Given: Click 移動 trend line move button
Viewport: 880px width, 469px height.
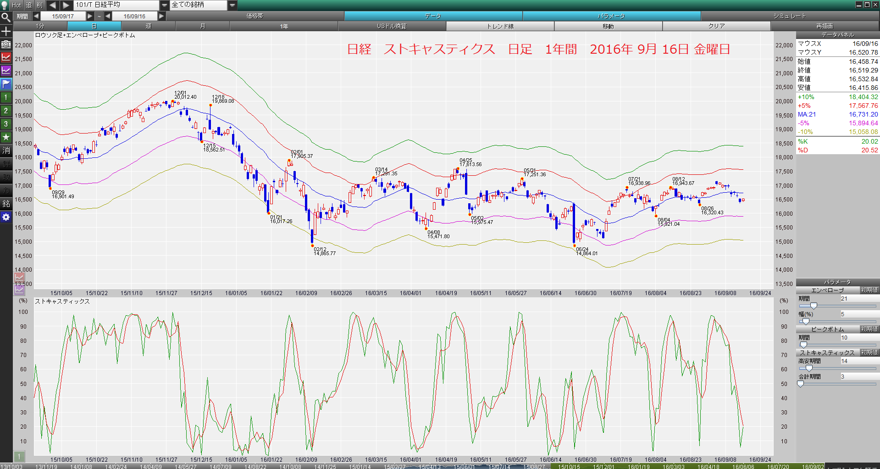Looking at the screenshot, I should click(608, 26).
